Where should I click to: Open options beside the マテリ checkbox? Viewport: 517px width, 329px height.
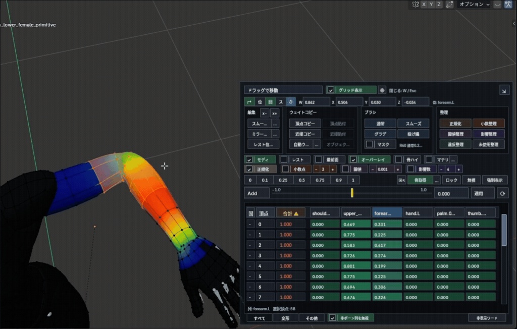pyautogui.click(x=453, y=159)
